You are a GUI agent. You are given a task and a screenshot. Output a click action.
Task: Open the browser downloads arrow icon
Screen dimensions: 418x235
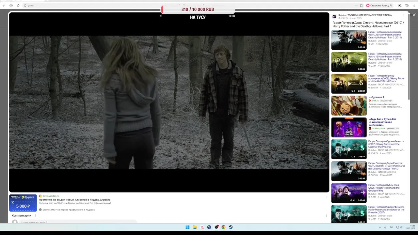pos(414,6)
